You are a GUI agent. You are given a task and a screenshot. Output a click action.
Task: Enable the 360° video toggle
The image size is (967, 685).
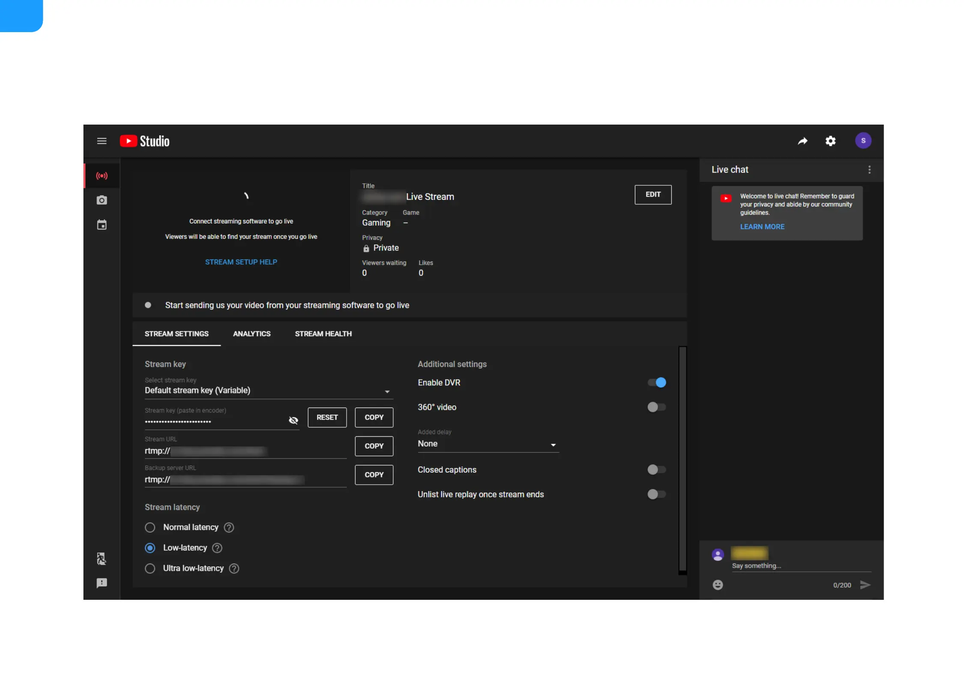pos(657,407)
